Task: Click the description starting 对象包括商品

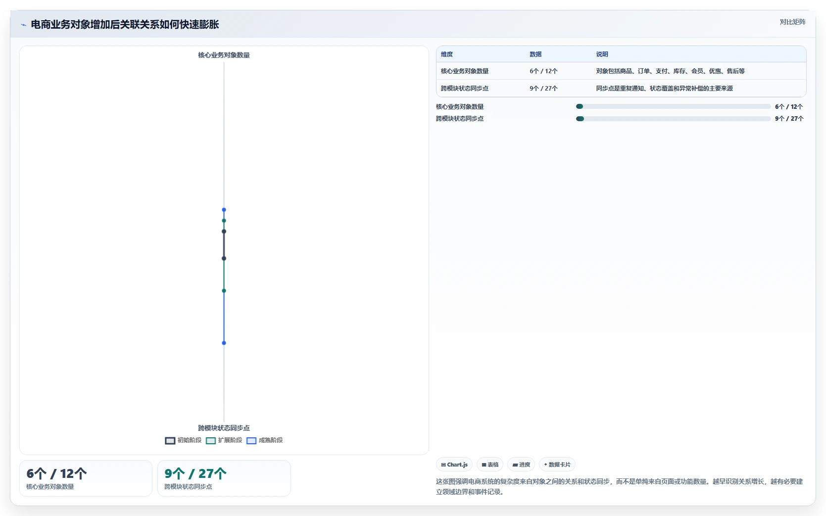Action: point(670,71)
